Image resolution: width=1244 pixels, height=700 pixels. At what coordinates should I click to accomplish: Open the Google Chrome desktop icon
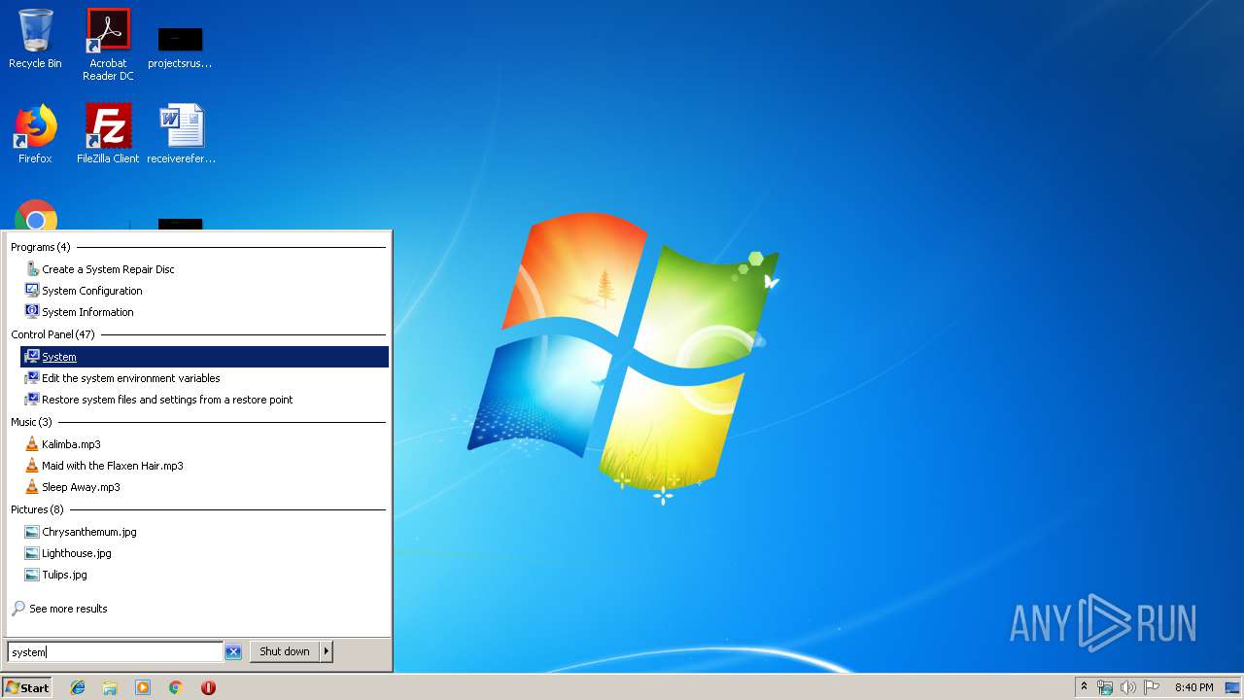click(x=36, y=215)
